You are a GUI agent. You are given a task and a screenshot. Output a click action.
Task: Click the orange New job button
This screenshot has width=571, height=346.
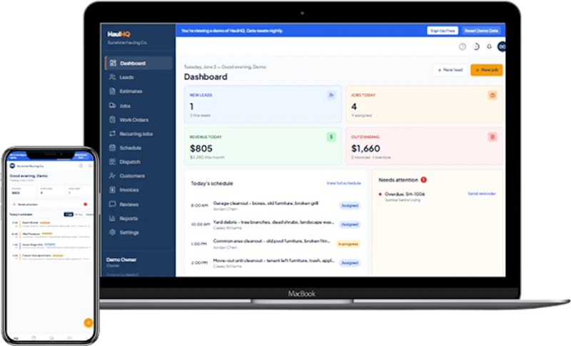tap(487, 69)
